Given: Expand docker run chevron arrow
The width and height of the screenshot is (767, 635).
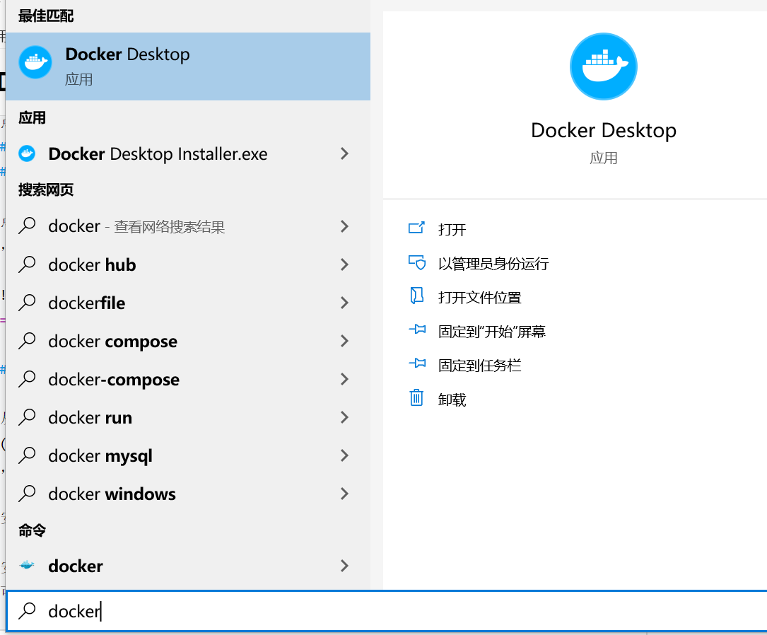Looking at the screenshot, I should point(344,417).
